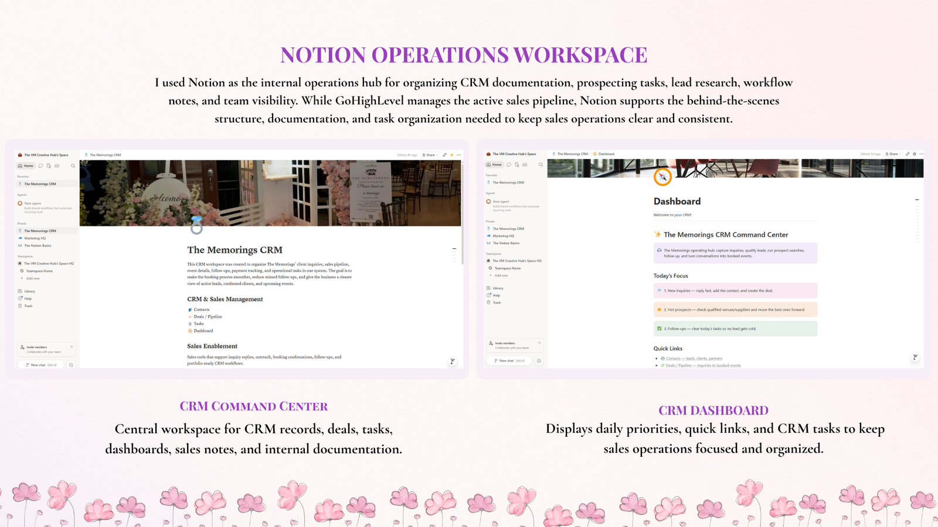
Task: Click the New inquiries callout under Today's Focus
Action: pyautogui.click(x=735, y=290)
